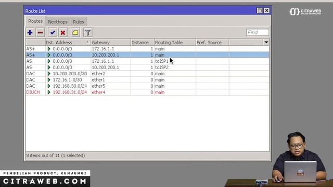
Task: Disable route using red X icon
Action: pyautogui.click(x=63, y=33)
